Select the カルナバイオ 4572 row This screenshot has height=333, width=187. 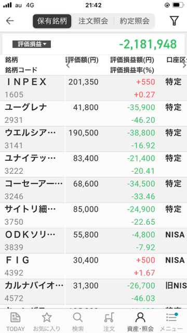(x=94, y=292)
